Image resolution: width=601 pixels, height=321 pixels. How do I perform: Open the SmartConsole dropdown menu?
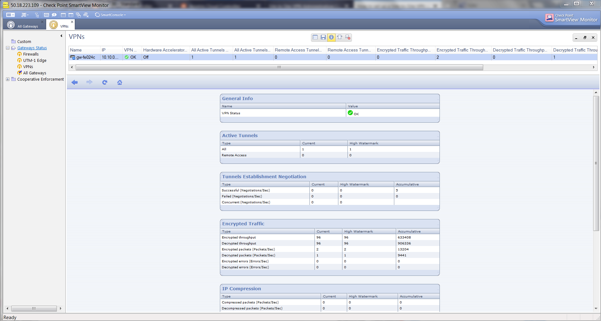pos(110,15)
